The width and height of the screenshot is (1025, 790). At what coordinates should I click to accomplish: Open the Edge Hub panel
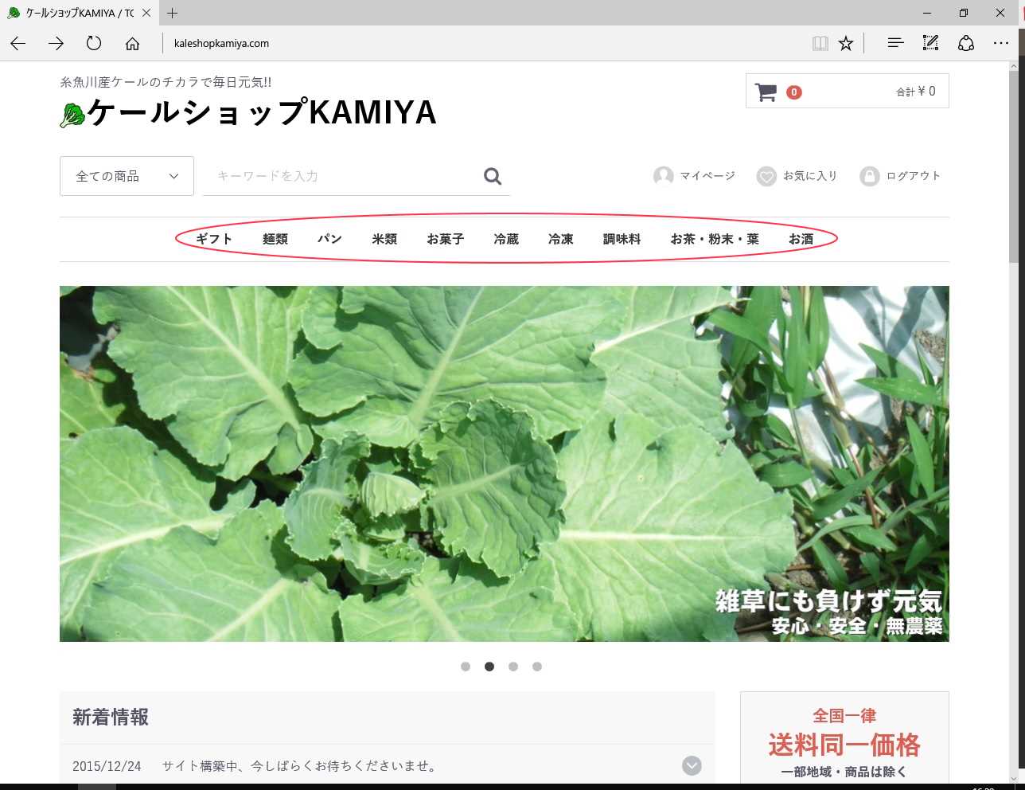click(895, 44)
